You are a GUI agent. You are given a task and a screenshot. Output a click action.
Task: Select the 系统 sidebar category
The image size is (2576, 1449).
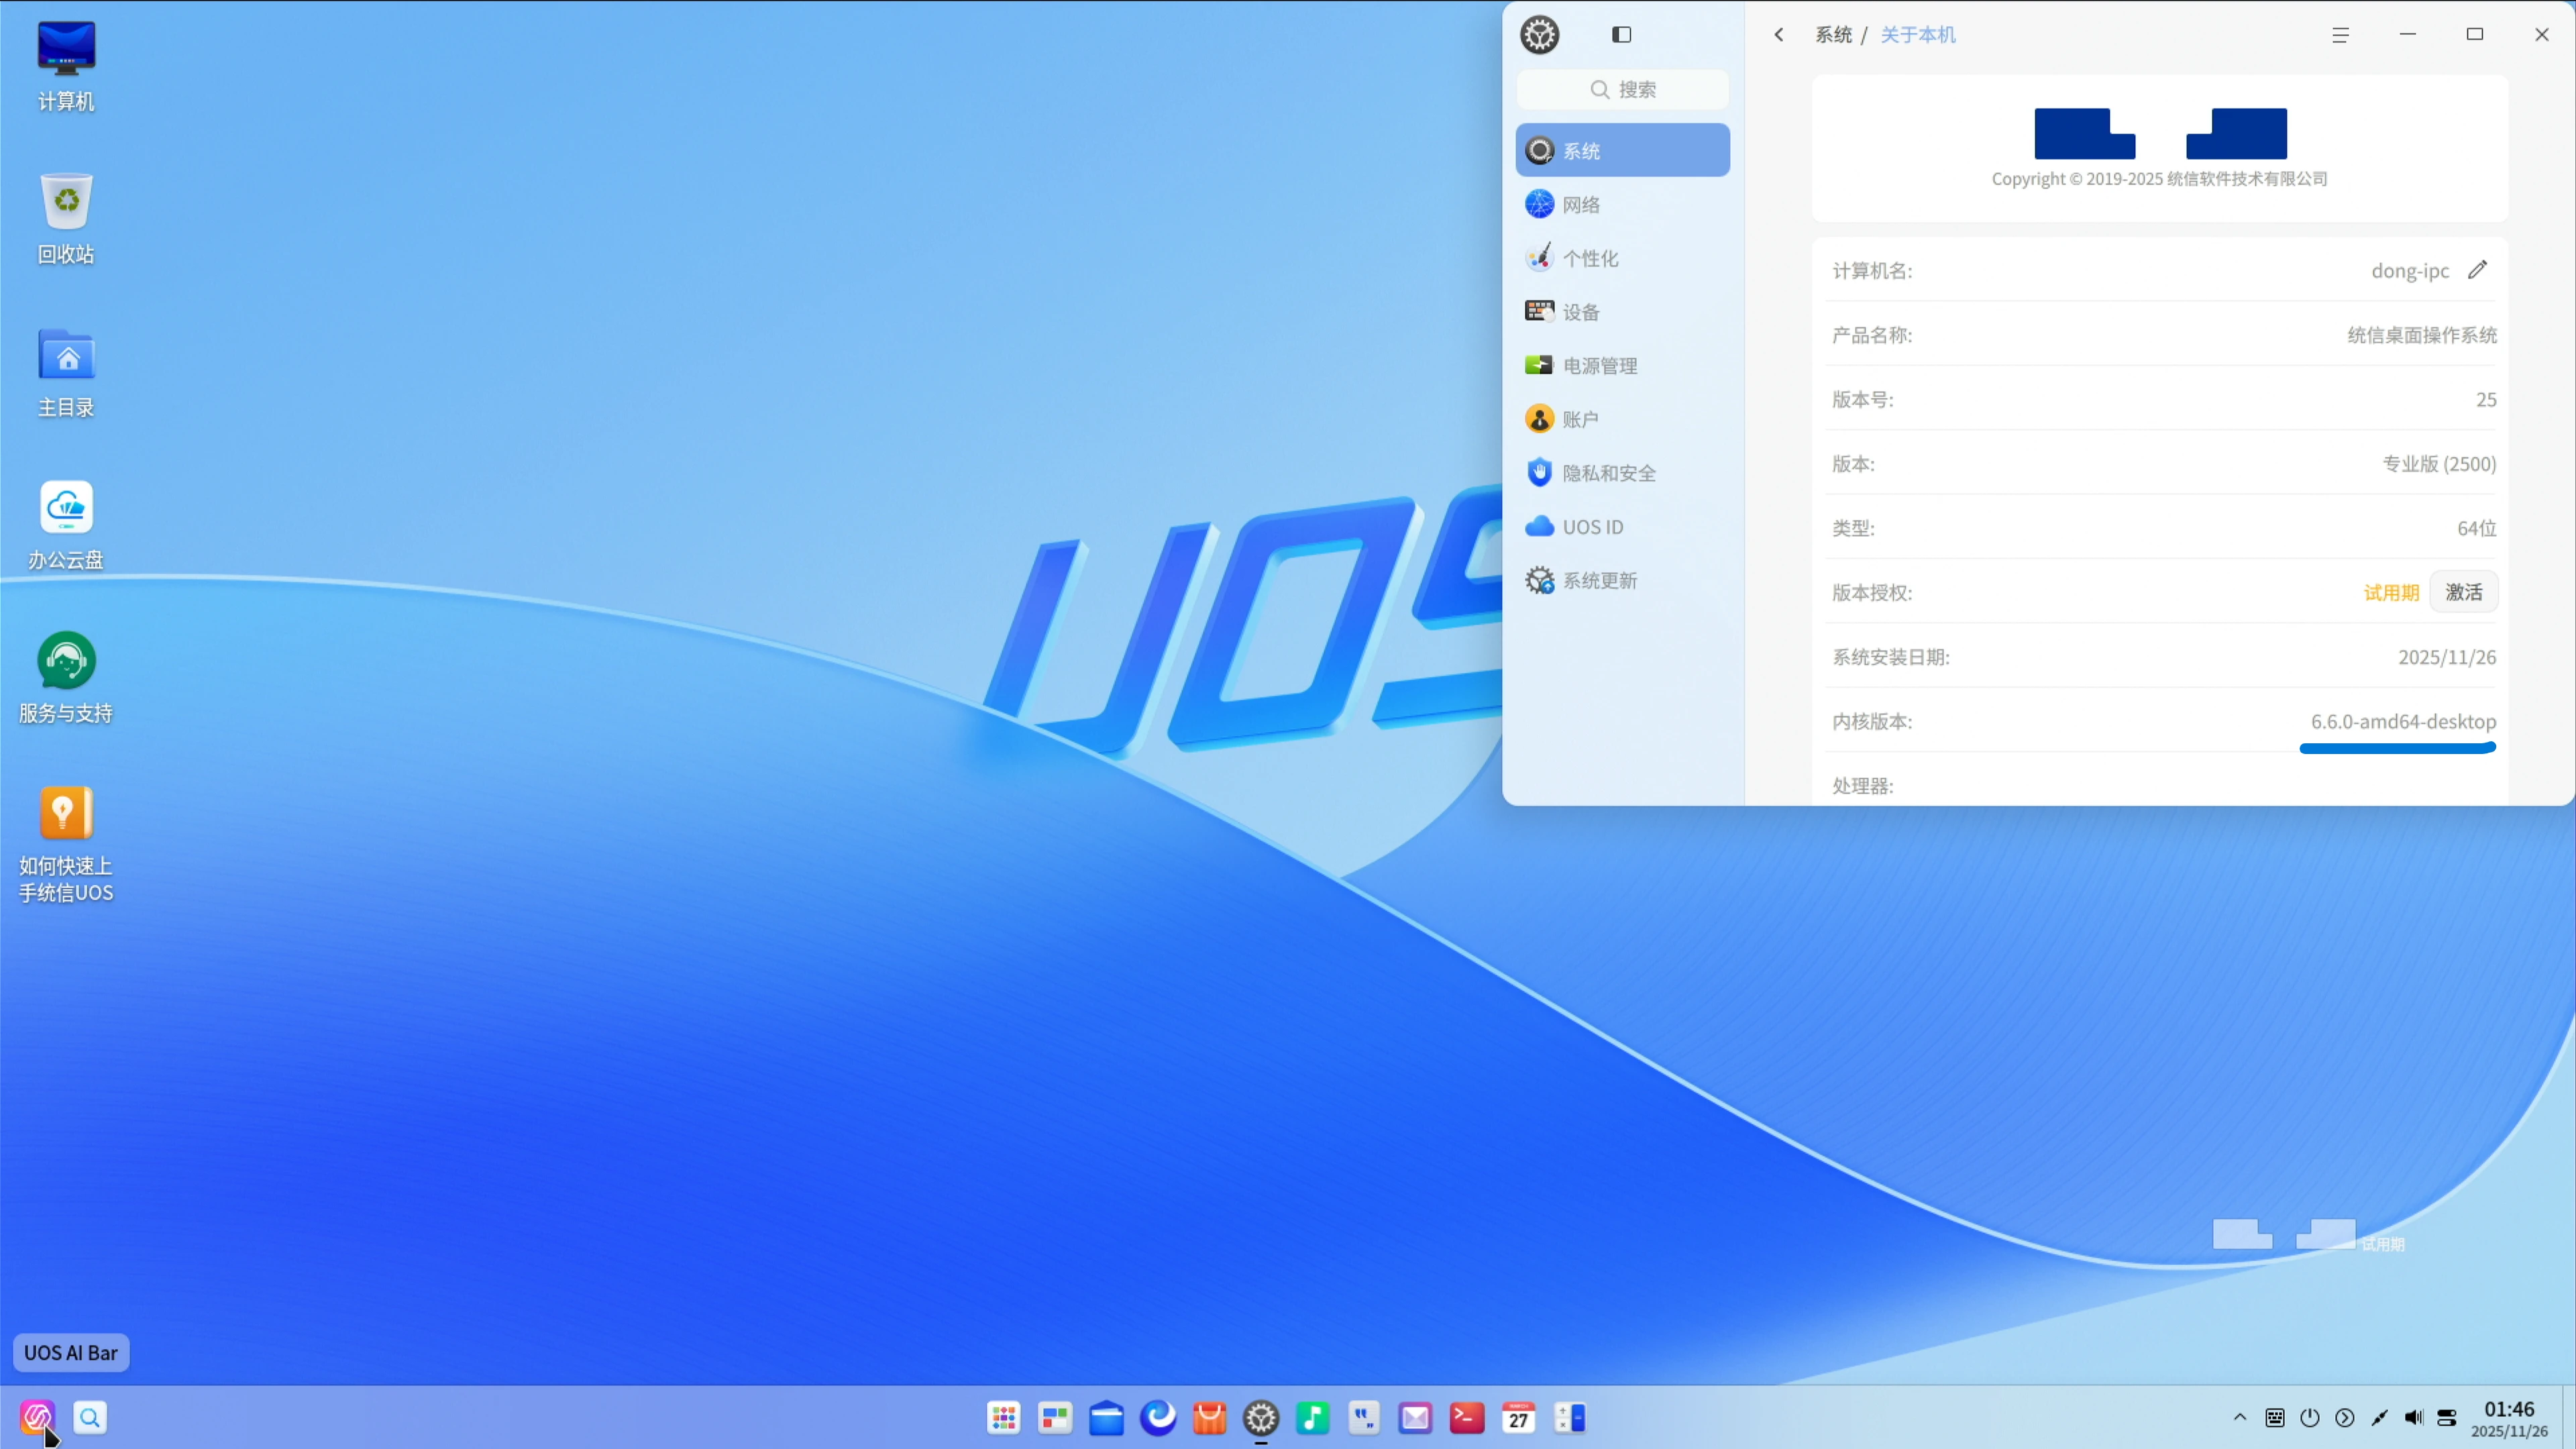click(1622, 150)
